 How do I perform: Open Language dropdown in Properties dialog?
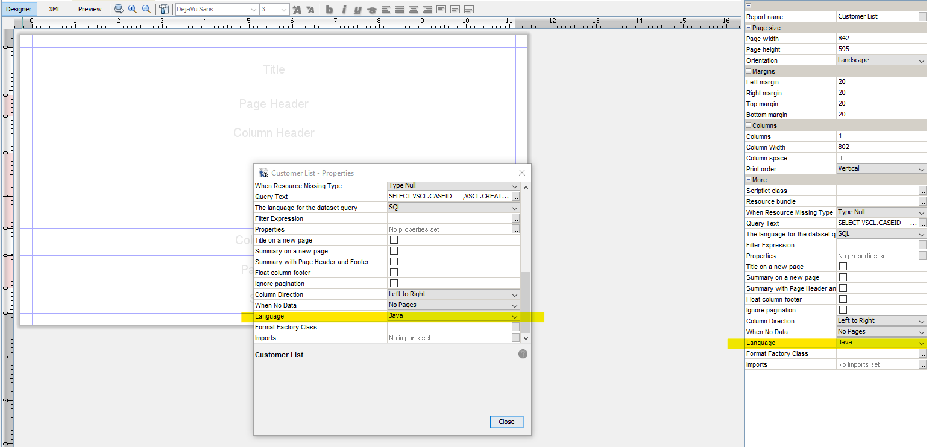453,316
